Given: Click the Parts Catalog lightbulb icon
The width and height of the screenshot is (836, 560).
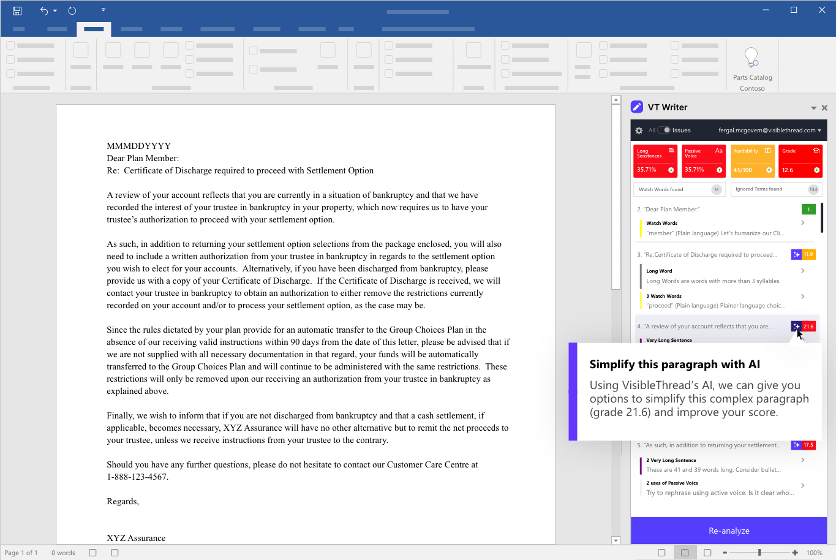Looking at the screenshot, I should (751, 58).
